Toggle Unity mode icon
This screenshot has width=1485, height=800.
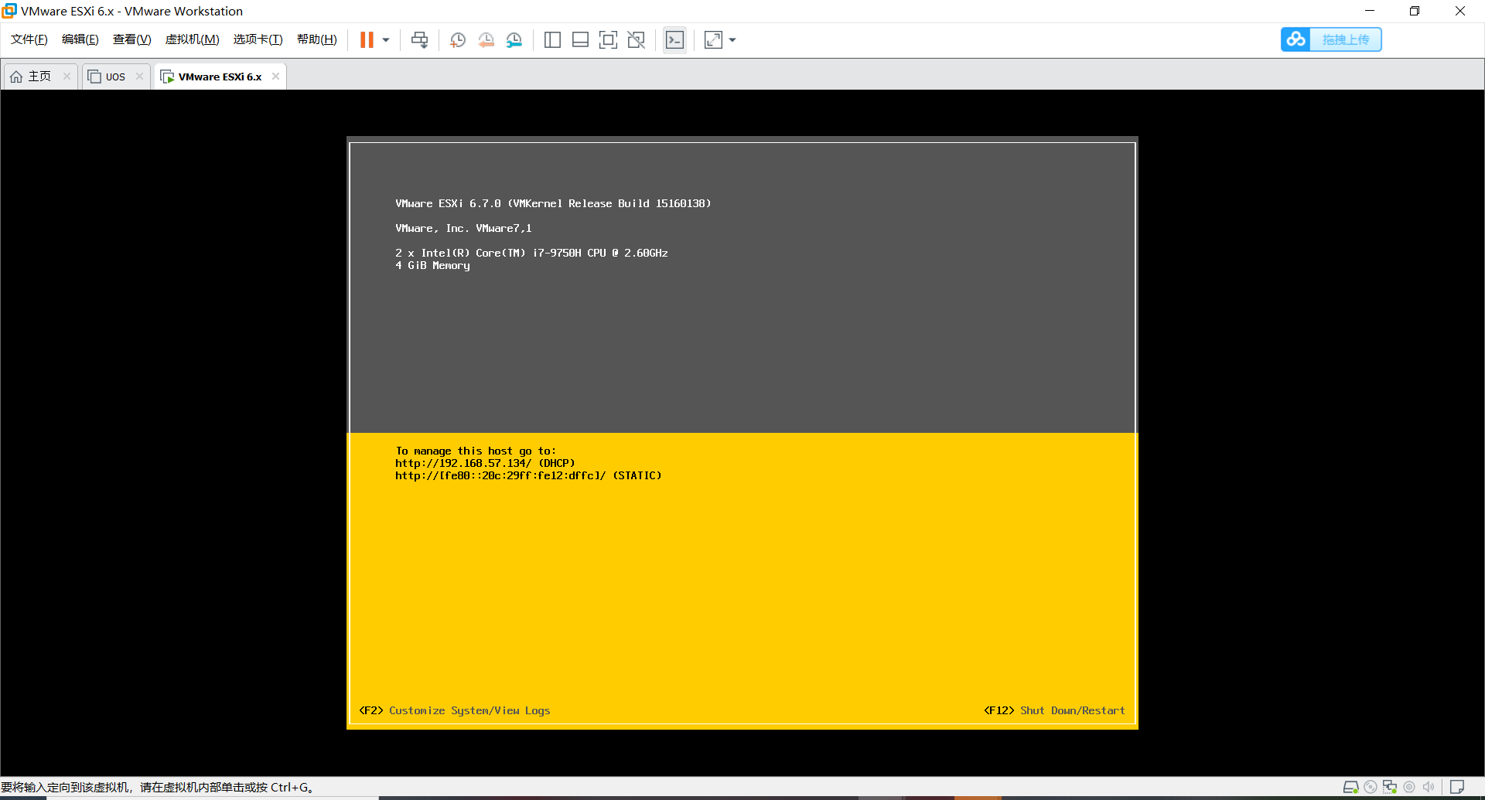coord(636,39)
